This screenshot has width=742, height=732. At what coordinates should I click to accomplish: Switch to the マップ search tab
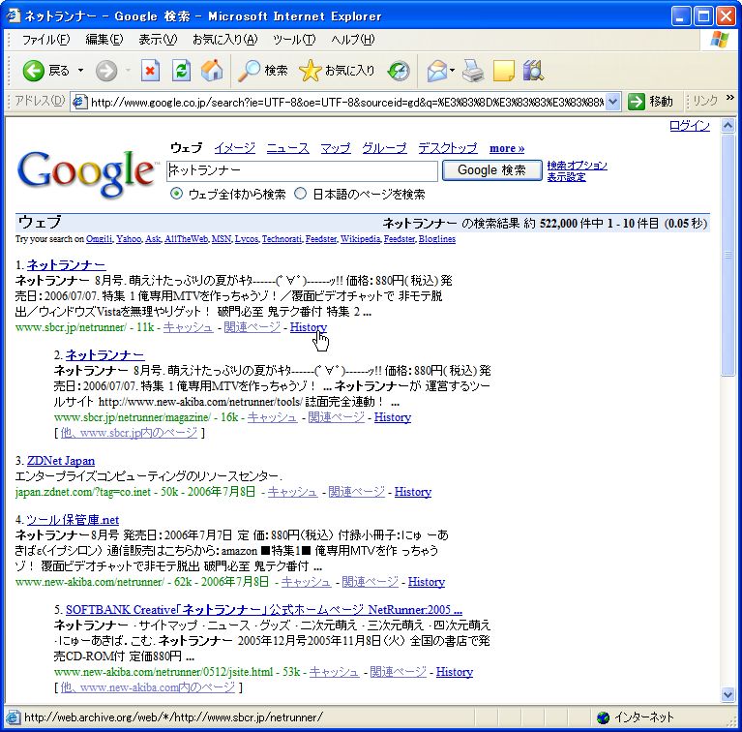pos(336,148)
